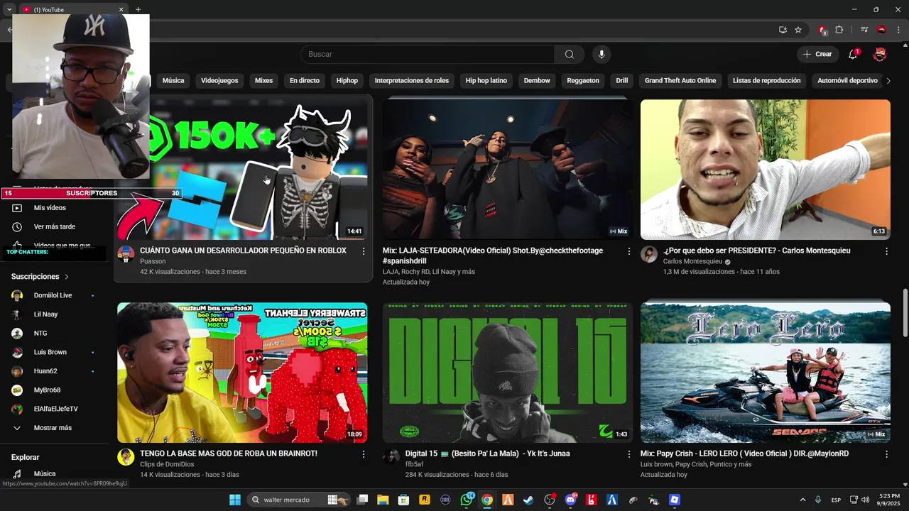Open options for Mix LAJA-SETEADORA
Viewport: 909px width, 511px height.
pyautogui.click(x=628, y=251)
